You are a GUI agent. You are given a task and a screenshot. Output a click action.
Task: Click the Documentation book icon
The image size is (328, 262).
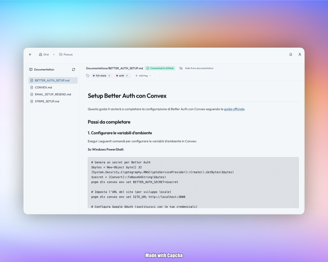pos(31,69)
